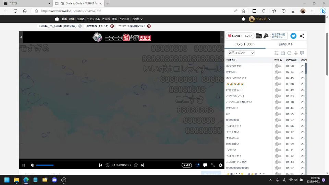Enter fullscreen mode on player
The width and height of the screenshot is (329, 185).
[213, 165]
